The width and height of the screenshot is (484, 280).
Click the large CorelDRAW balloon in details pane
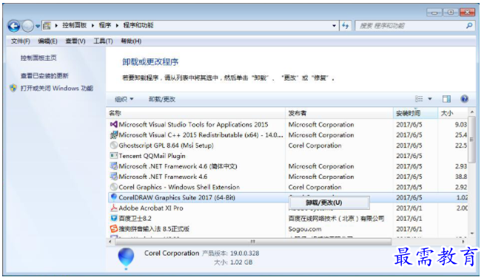pyautogui.click(x=126, y=258)
